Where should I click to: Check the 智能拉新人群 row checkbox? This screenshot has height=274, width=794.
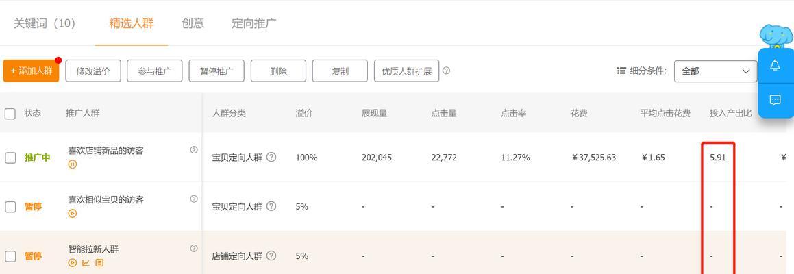tap(10, 256)
